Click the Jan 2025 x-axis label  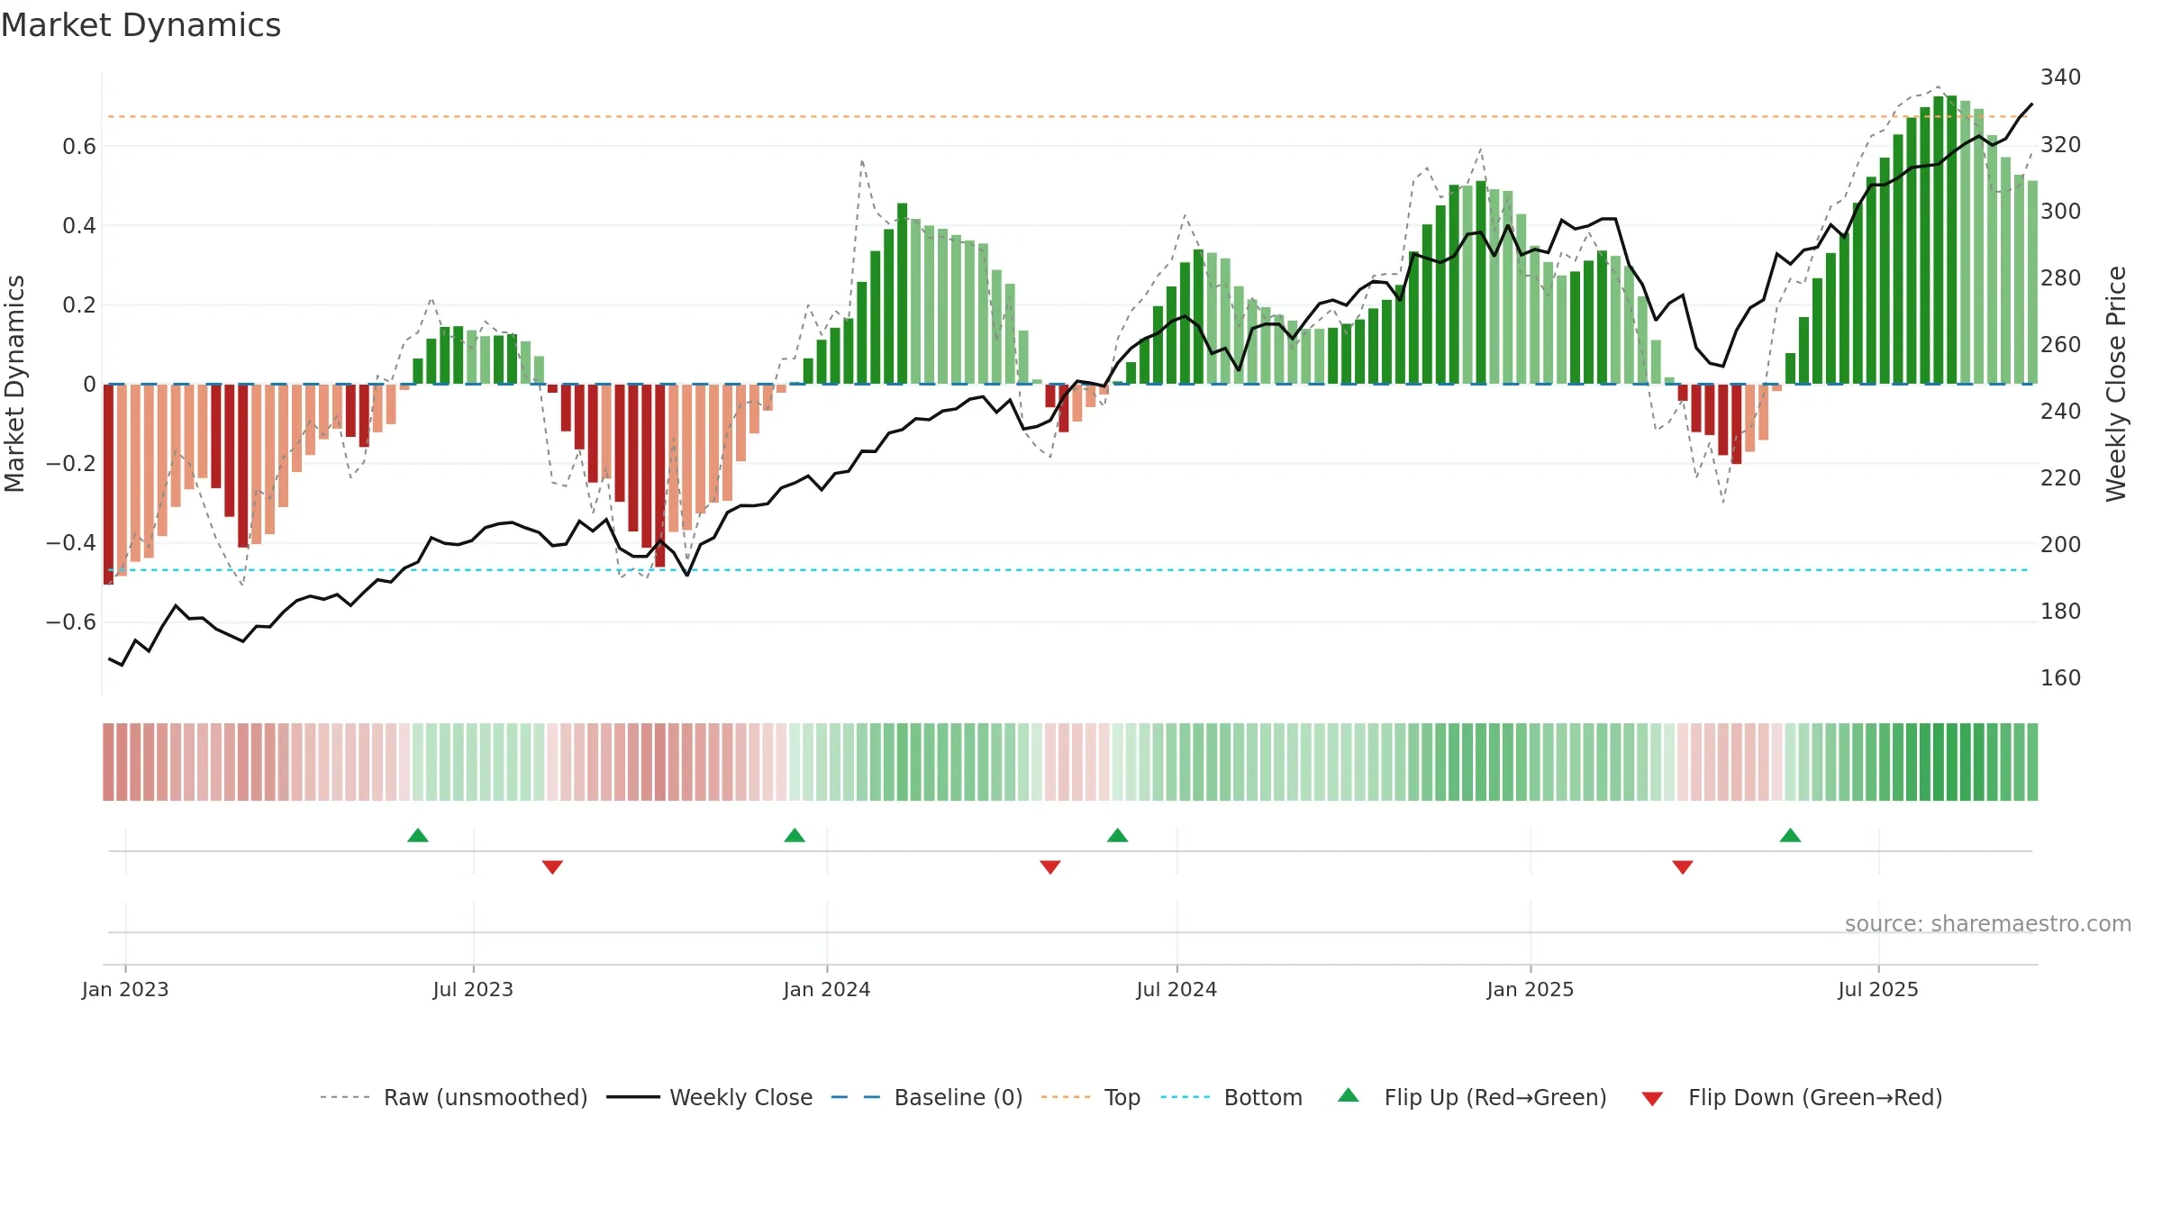[x=1531, y=990]
